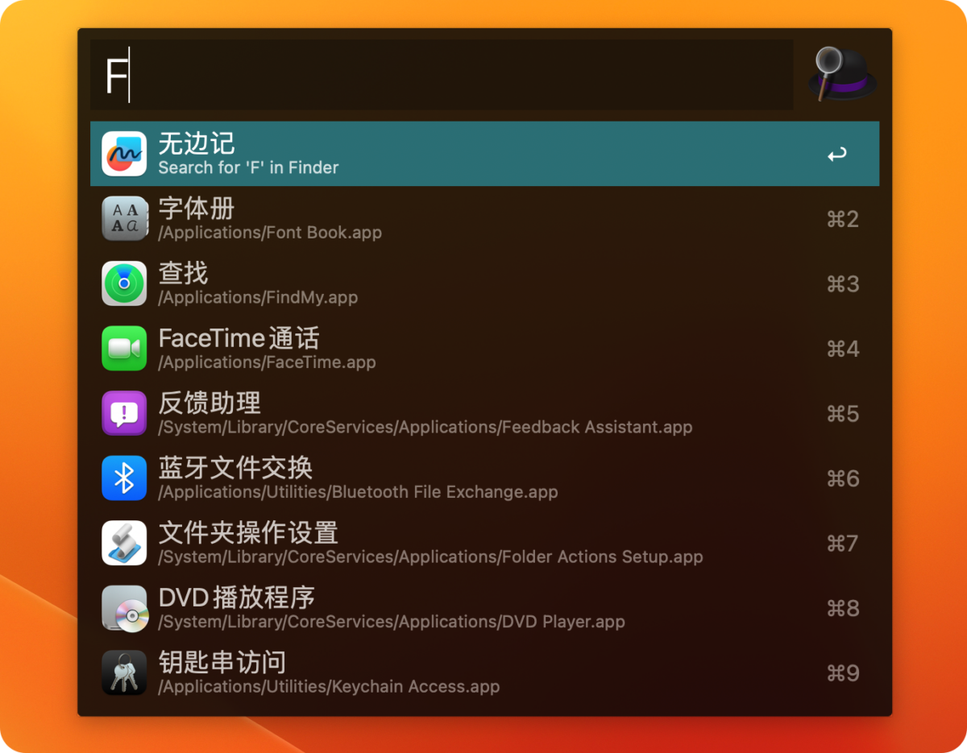The width and height of the screenshot is (967, 753).
Task: Select the 查找 result title
Action: [x=184, y=273]
